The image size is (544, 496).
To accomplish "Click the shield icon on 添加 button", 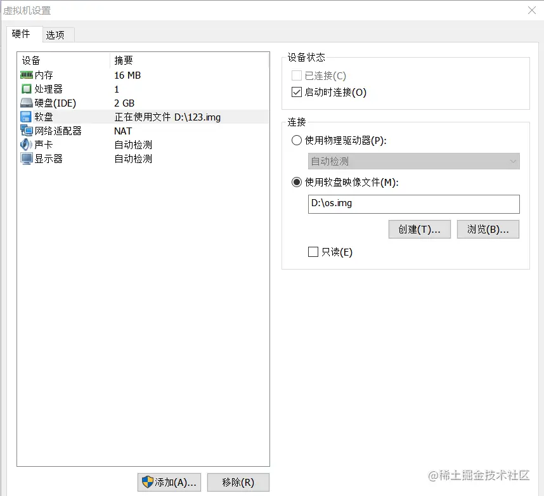I will coord(148,482).
